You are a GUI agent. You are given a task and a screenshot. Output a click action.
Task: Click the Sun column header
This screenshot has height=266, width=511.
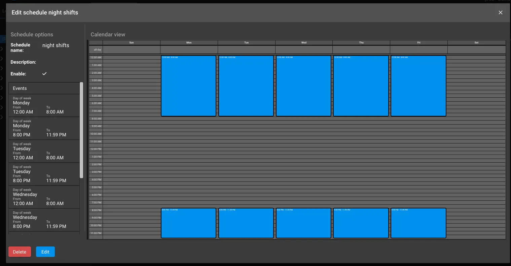click(x=132, y=43)
